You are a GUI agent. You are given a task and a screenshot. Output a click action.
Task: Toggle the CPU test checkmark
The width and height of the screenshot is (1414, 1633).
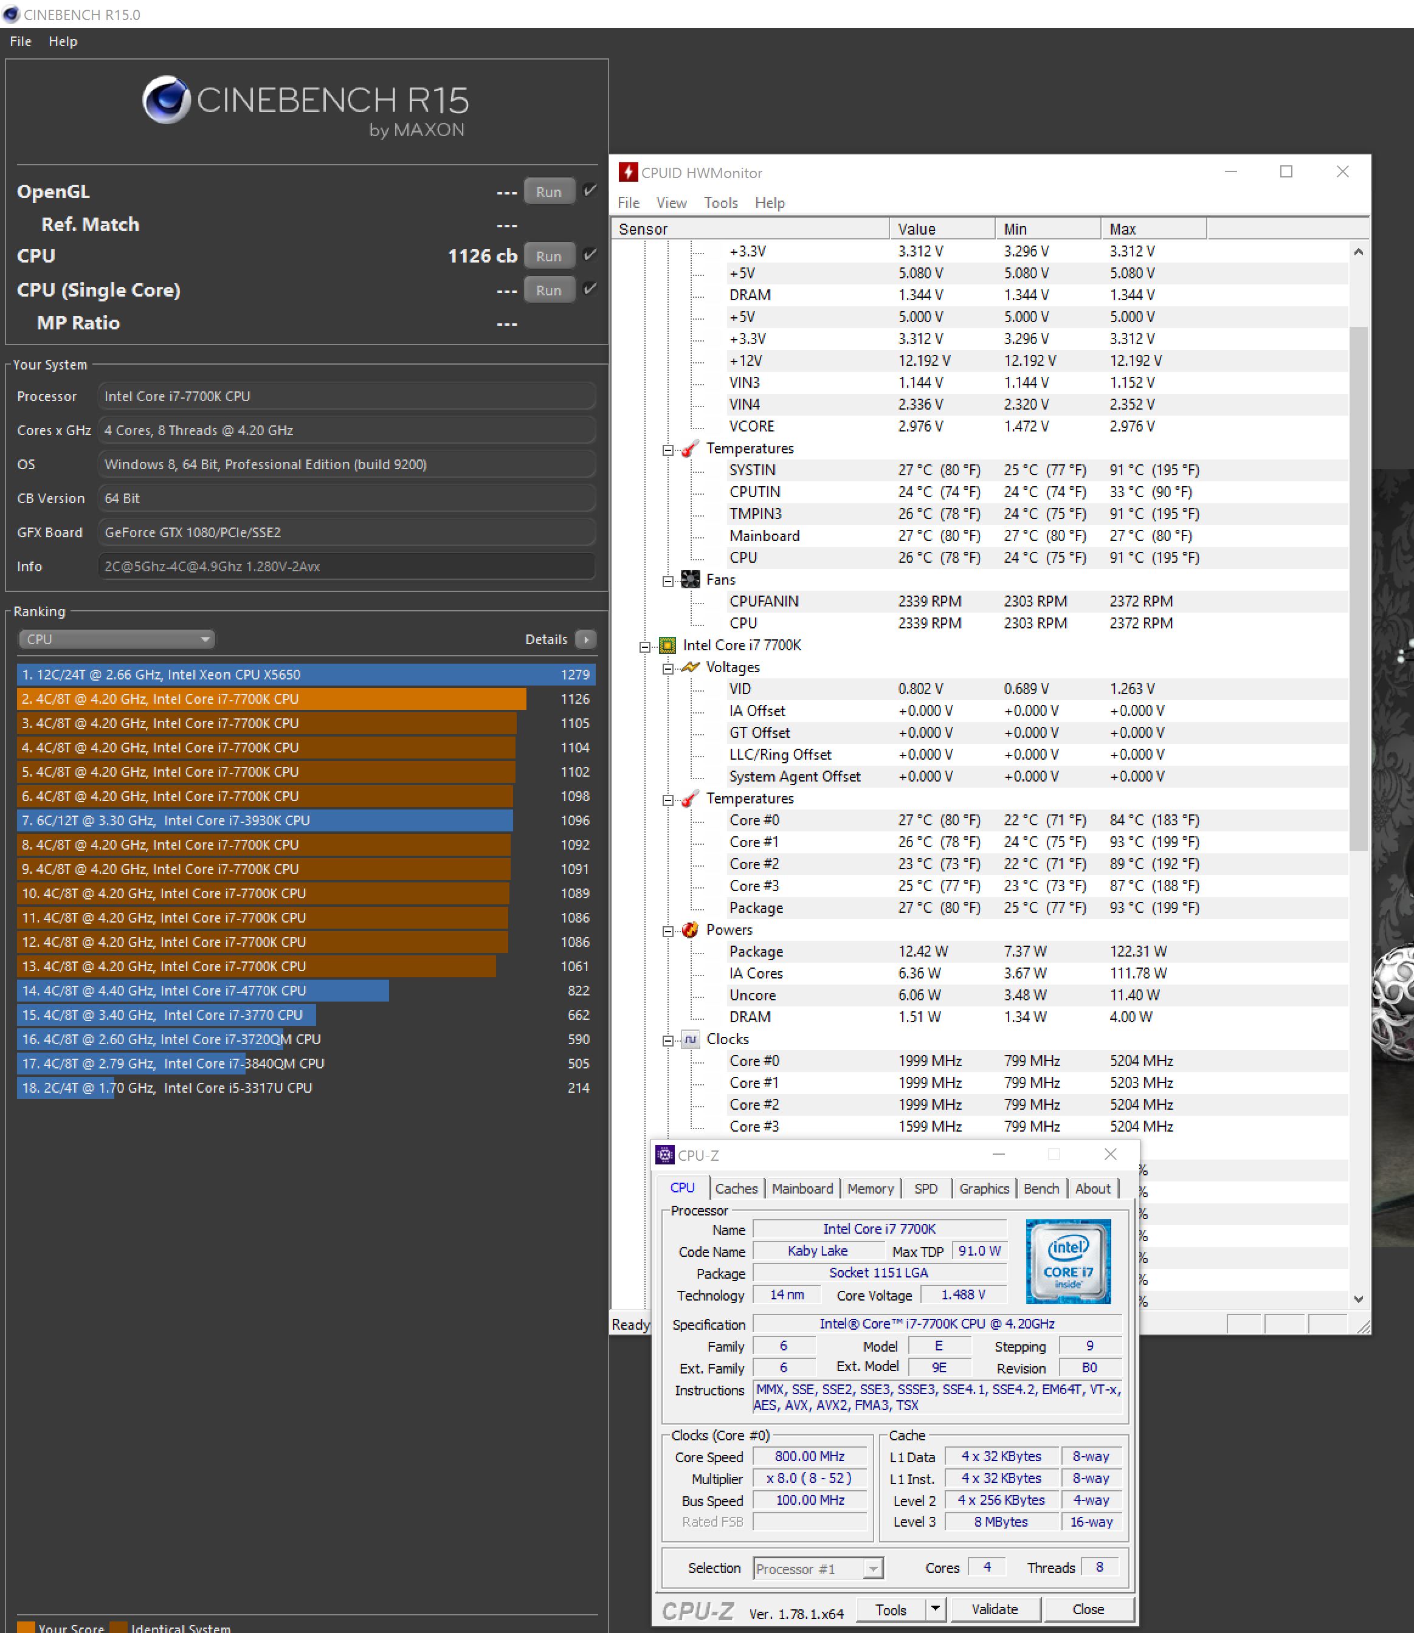point(590,255)
